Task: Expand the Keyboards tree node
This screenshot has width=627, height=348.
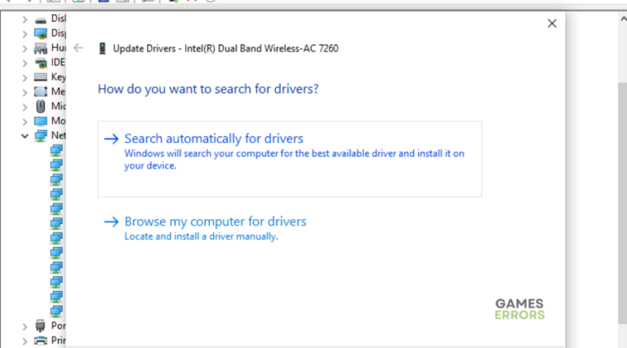Action: pos(24,77)
